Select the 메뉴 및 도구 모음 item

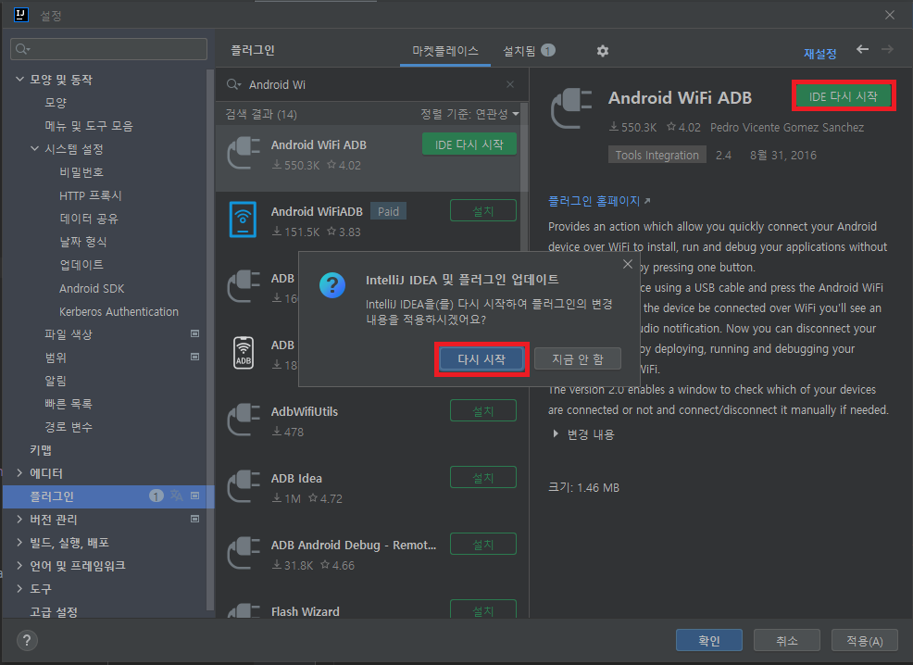pos(89,126)
